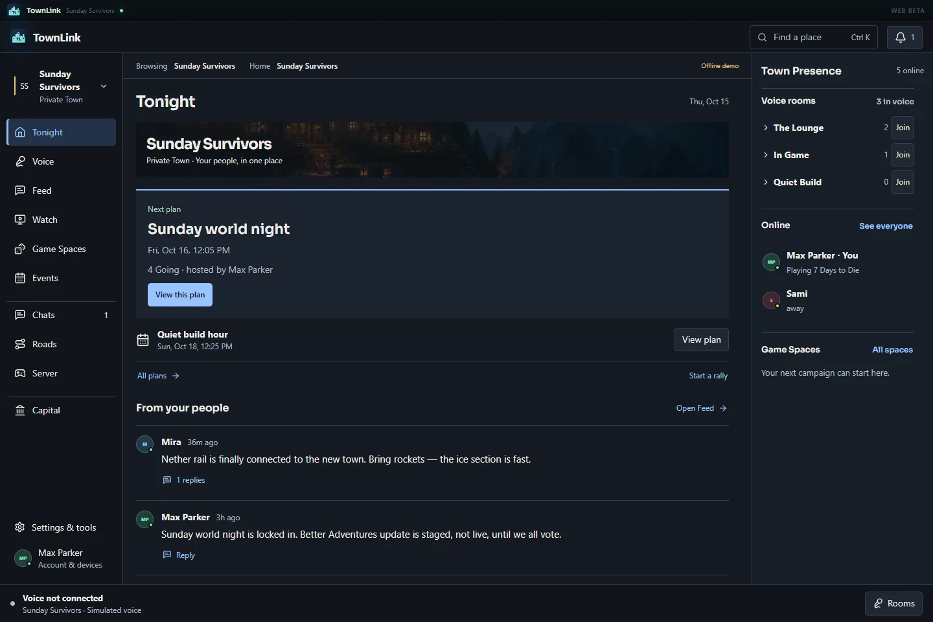Expand The Lounge voice room
The image size is (933, 622).
coord(766,128)
